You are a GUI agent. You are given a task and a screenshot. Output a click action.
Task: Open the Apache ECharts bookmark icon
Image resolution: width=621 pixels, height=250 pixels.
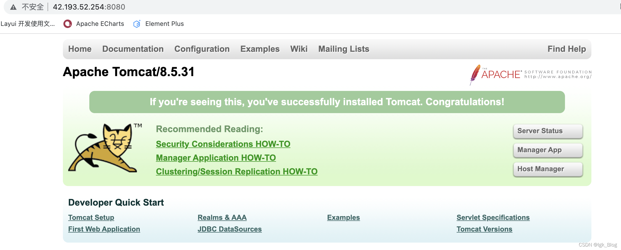tap(68, 24)
